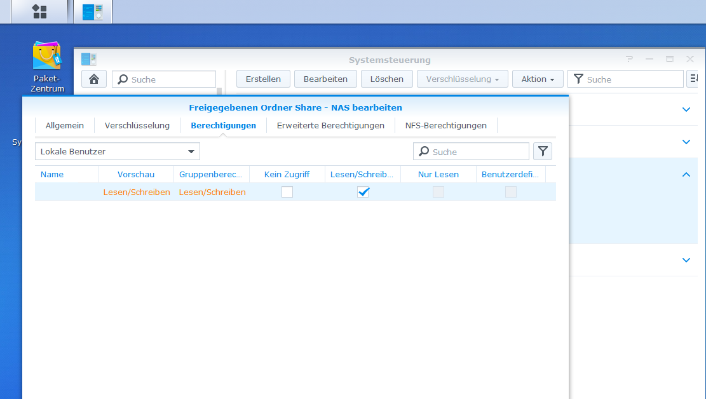706x399 pixels.
Task: Collapse the expanded shared folder chevron
Action: point(686,174)
